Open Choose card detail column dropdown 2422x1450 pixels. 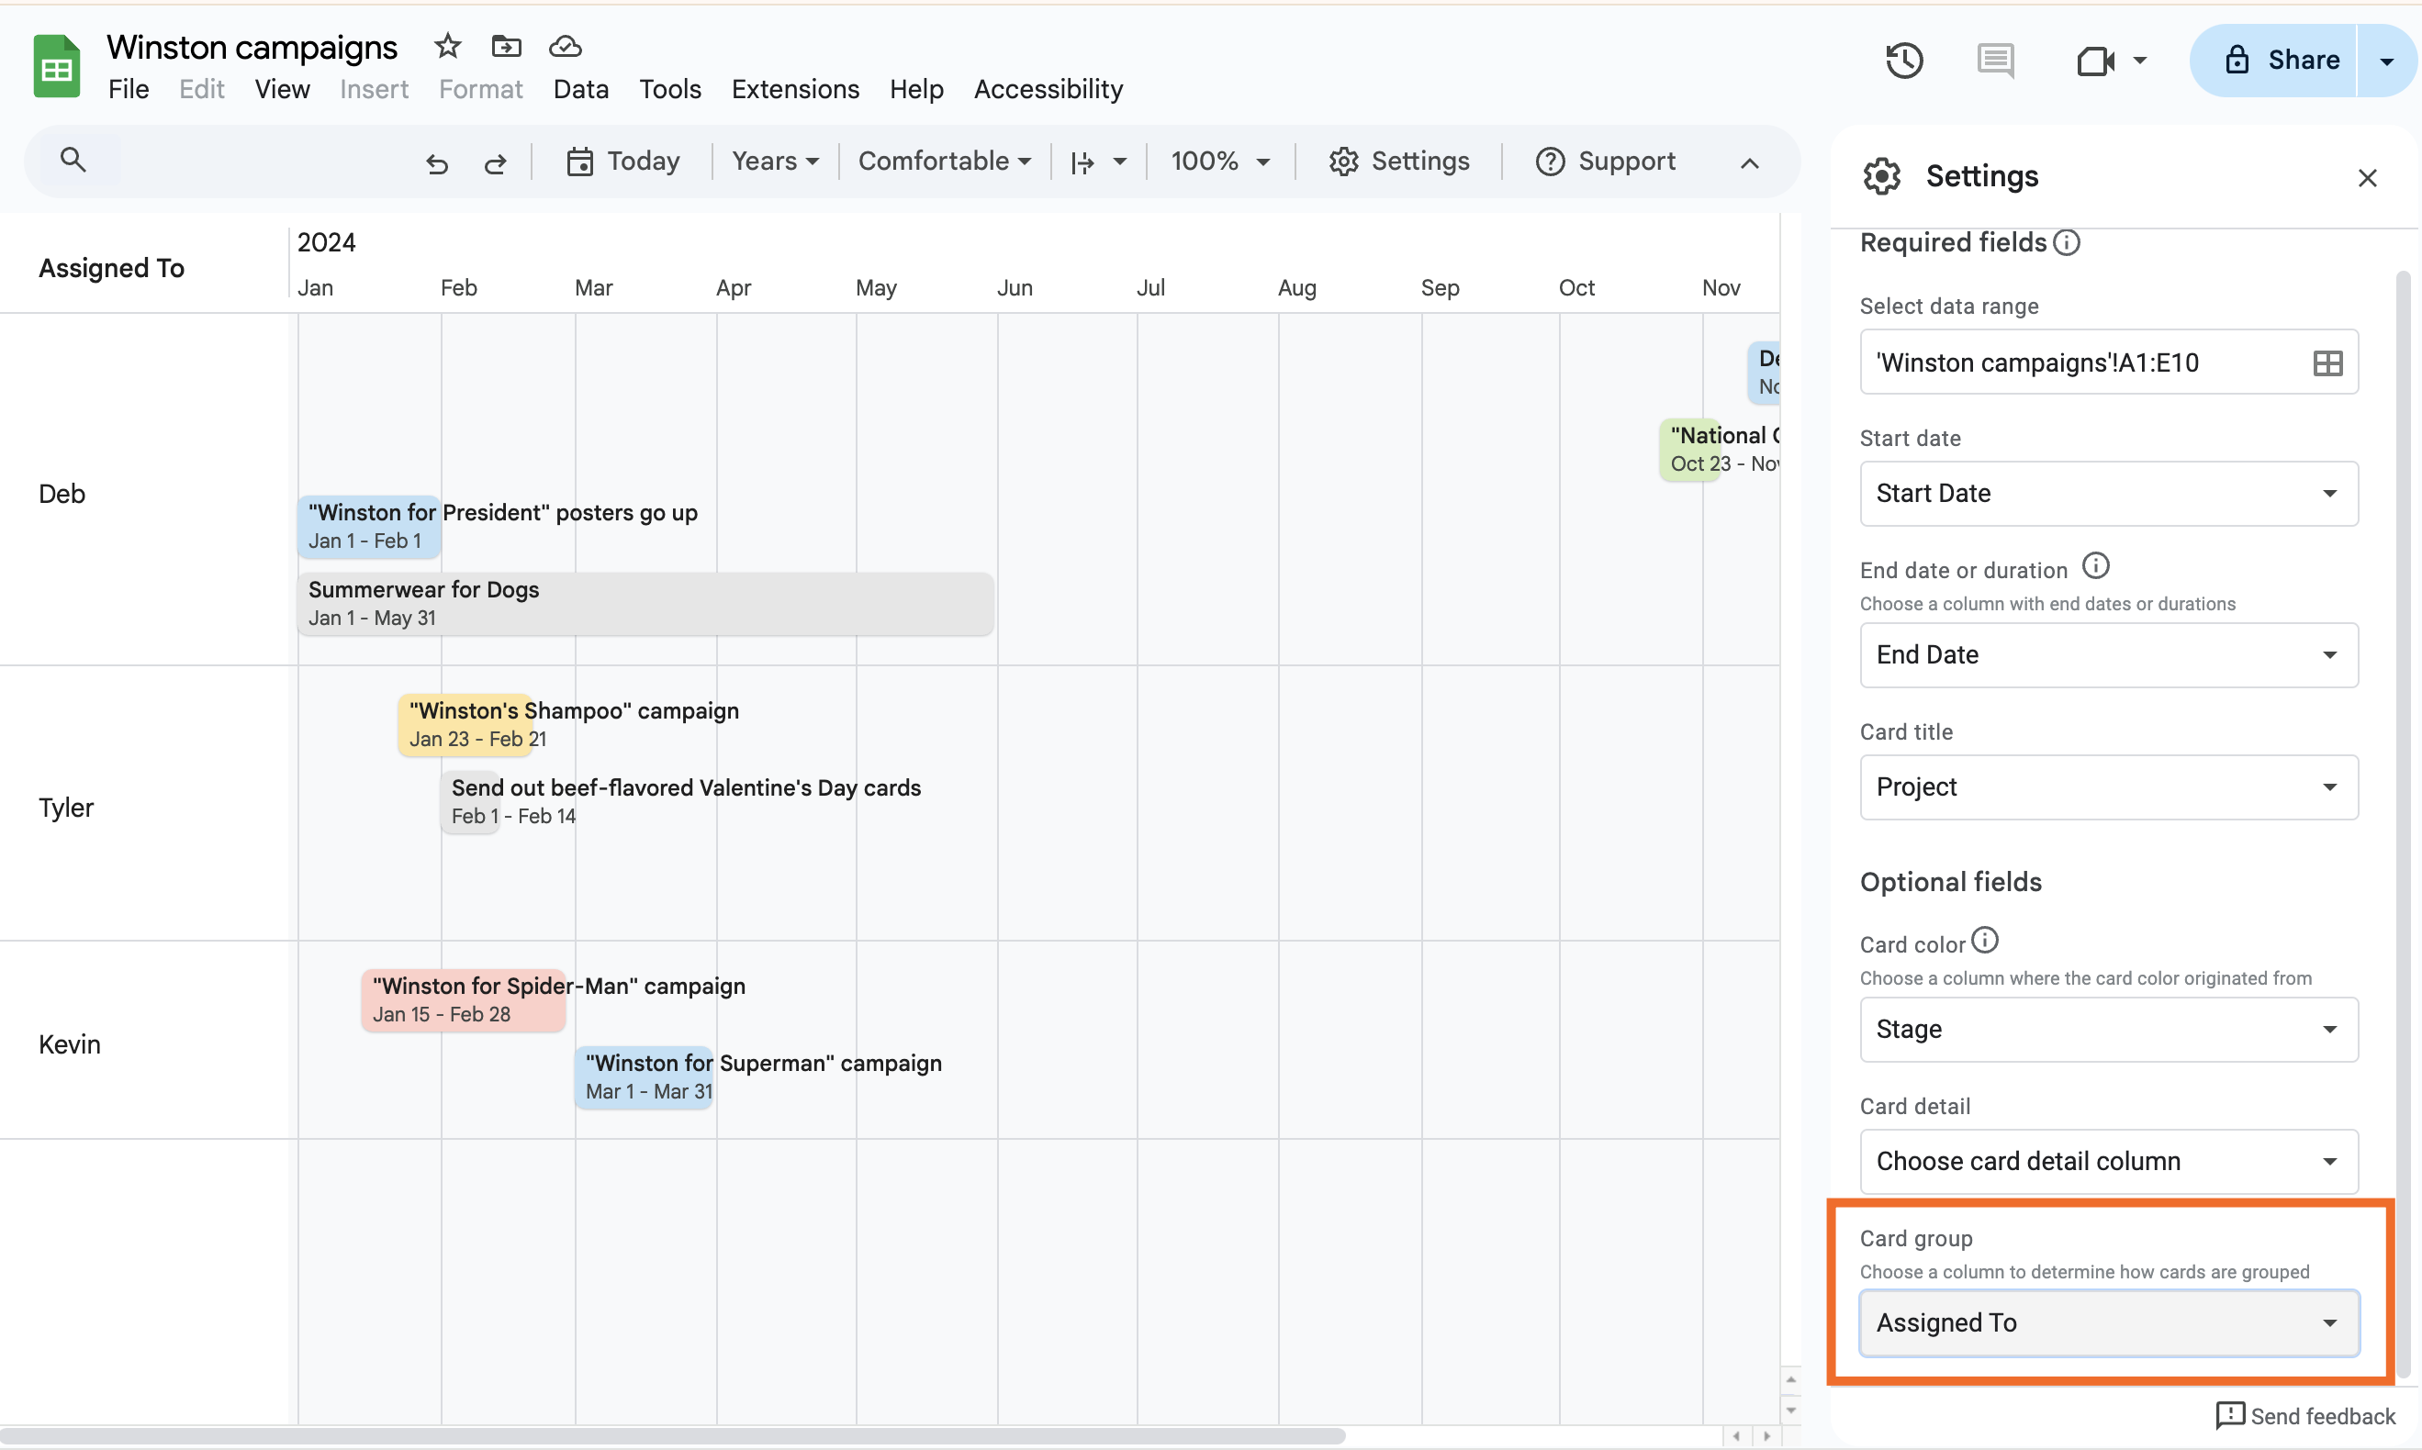2108,1161
